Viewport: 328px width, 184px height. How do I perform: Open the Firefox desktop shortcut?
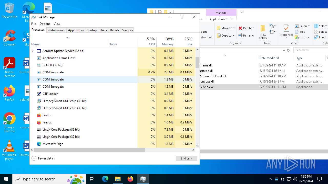pyautogui.click(x=9, y=94)
